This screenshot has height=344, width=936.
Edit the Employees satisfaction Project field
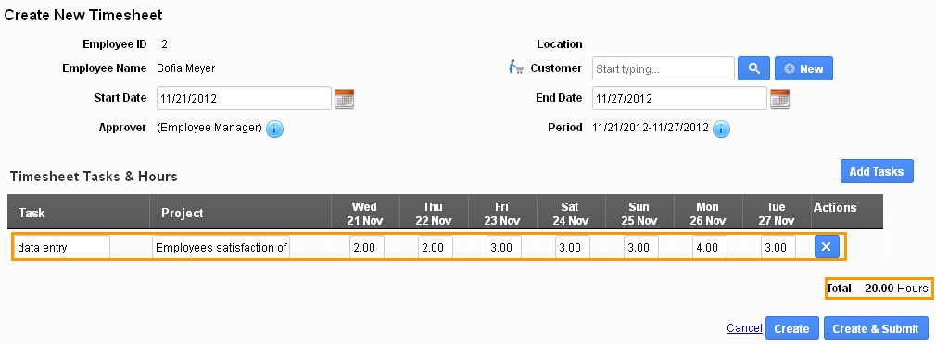pyautogui.click(x=221, y=248)
